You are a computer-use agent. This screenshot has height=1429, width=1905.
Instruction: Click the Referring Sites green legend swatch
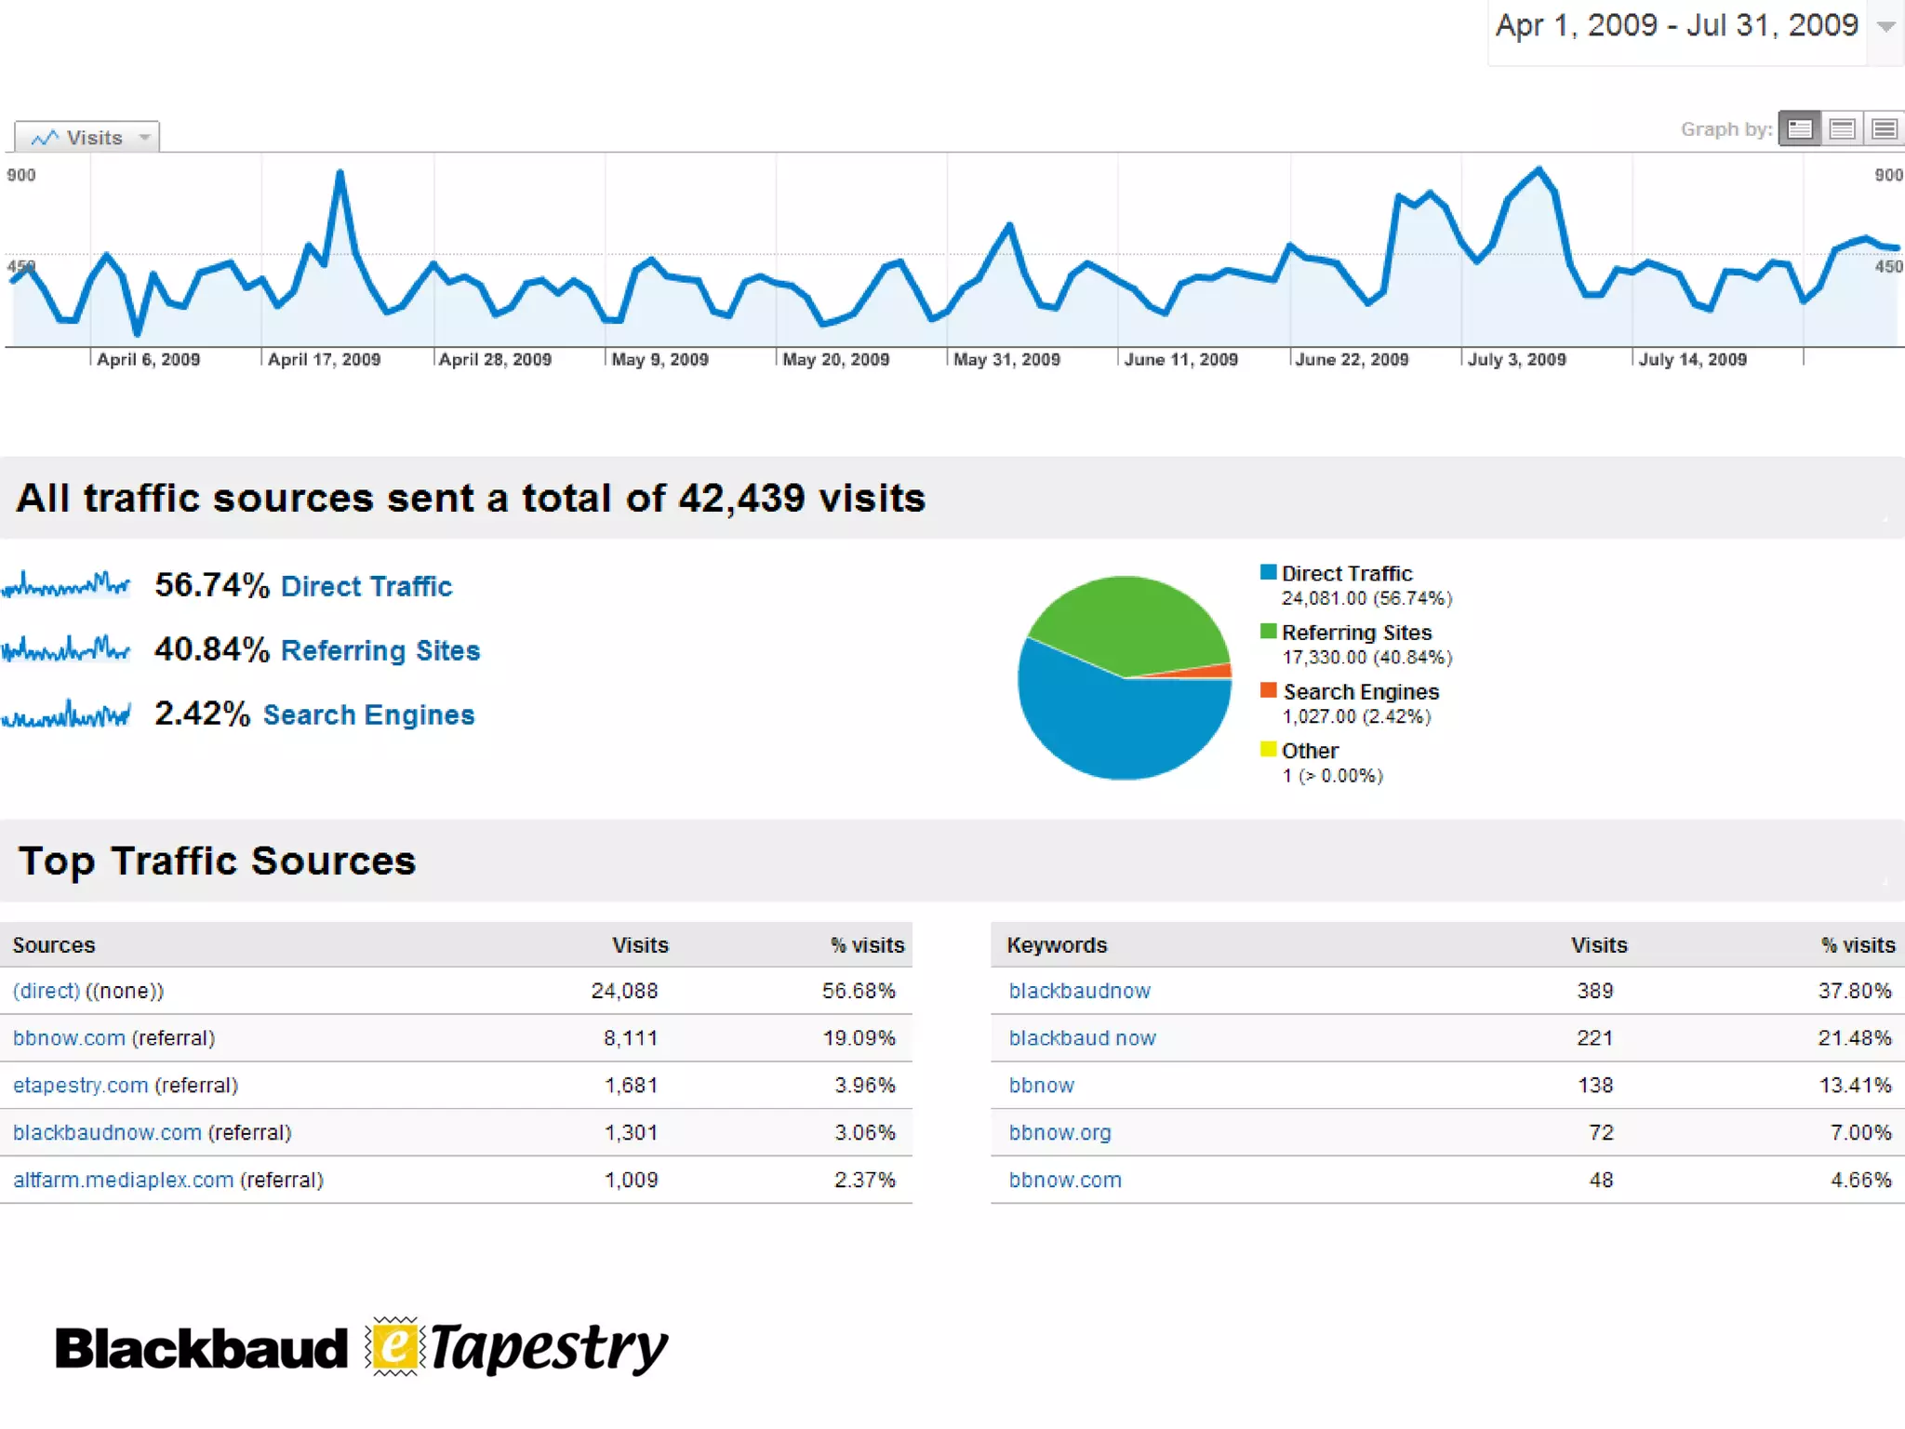(x=1268, y=632)
